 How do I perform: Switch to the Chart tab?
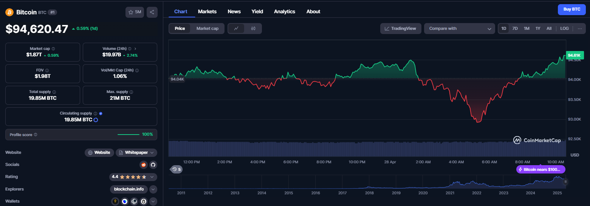coord(181,11)
